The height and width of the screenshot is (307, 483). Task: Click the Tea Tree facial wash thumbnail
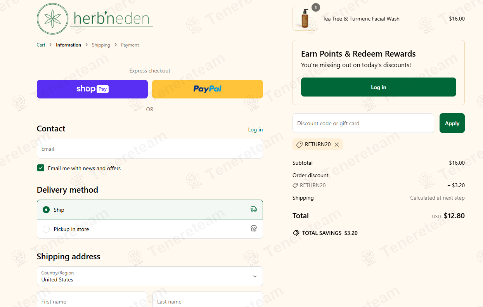pos(305,19)
